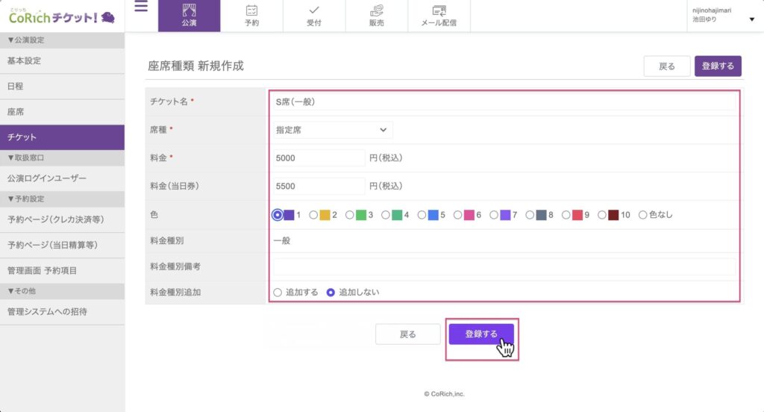Screen dimensions: 764x412
Task: Open the 予約 calendar icon tab
Action: click(251, 16)
